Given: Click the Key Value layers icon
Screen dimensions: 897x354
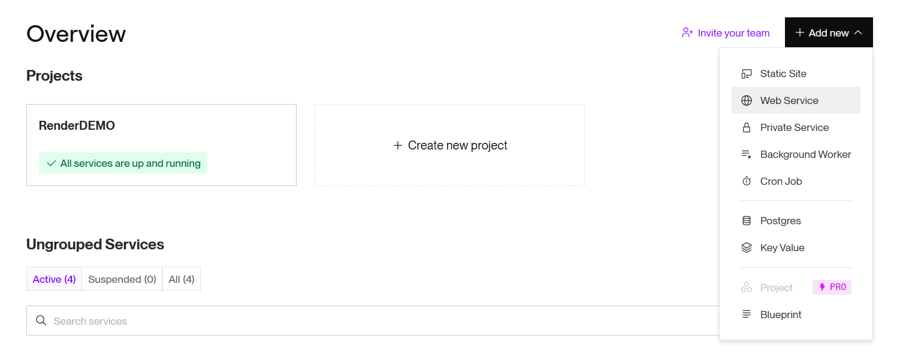Looking at the screenshot, I should [746, 248].
